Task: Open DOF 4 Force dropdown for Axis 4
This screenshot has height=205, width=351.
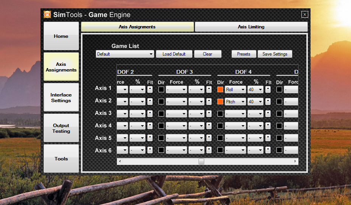Action: [x=235, y=126]
